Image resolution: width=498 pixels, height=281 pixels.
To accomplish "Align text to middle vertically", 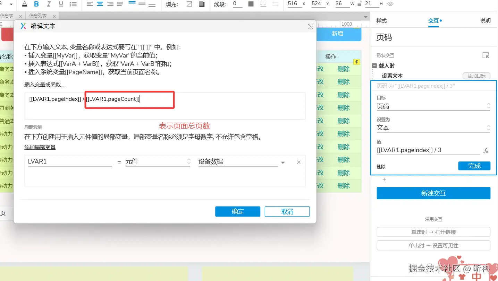I will [142, 4].
